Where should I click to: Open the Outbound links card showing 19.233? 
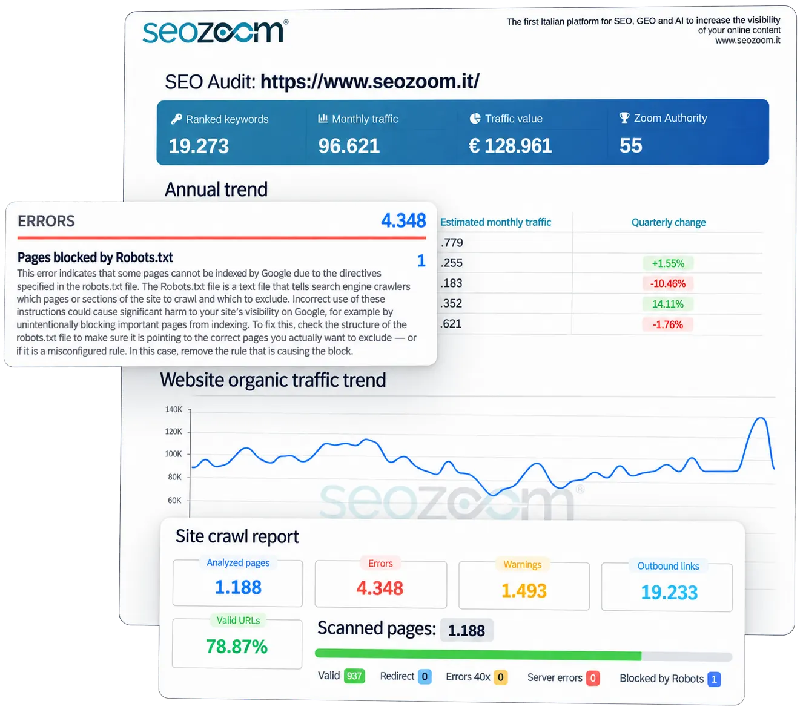point(667,587)
